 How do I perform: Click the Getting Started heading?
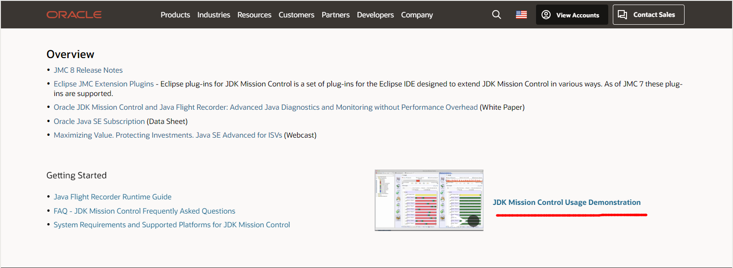coord(77,175)
